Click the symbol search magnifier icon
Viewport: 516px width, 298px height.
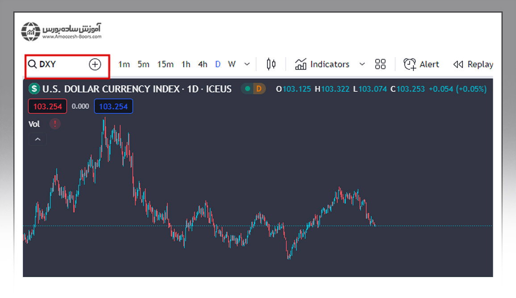click(x=32, y=64)
